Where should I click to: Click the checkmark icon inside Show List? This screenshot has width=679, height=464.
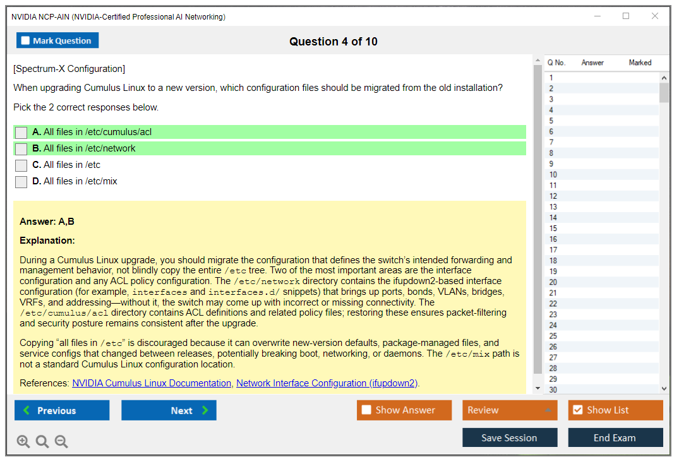pos(577,410)
